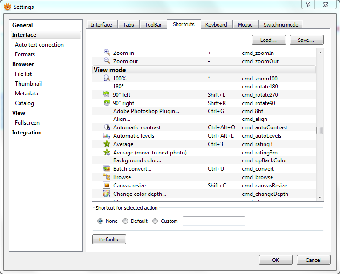This screenshot has width=340, height=274.
Task: Click the 100% zoom icon
Action: click(x=107, y=79)
